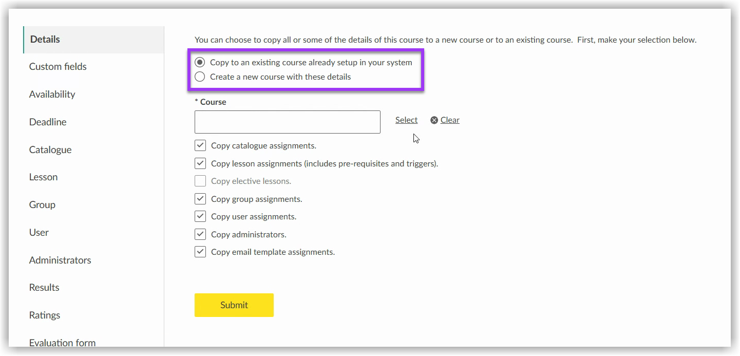Screen dimensions: 740x356
Task: Uncheck "Copy group assignments"
Action: [x=200, y=198]
